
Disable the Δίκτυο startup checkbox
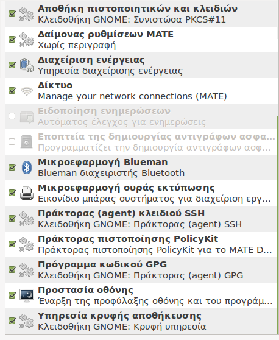[x=12, y=90]
